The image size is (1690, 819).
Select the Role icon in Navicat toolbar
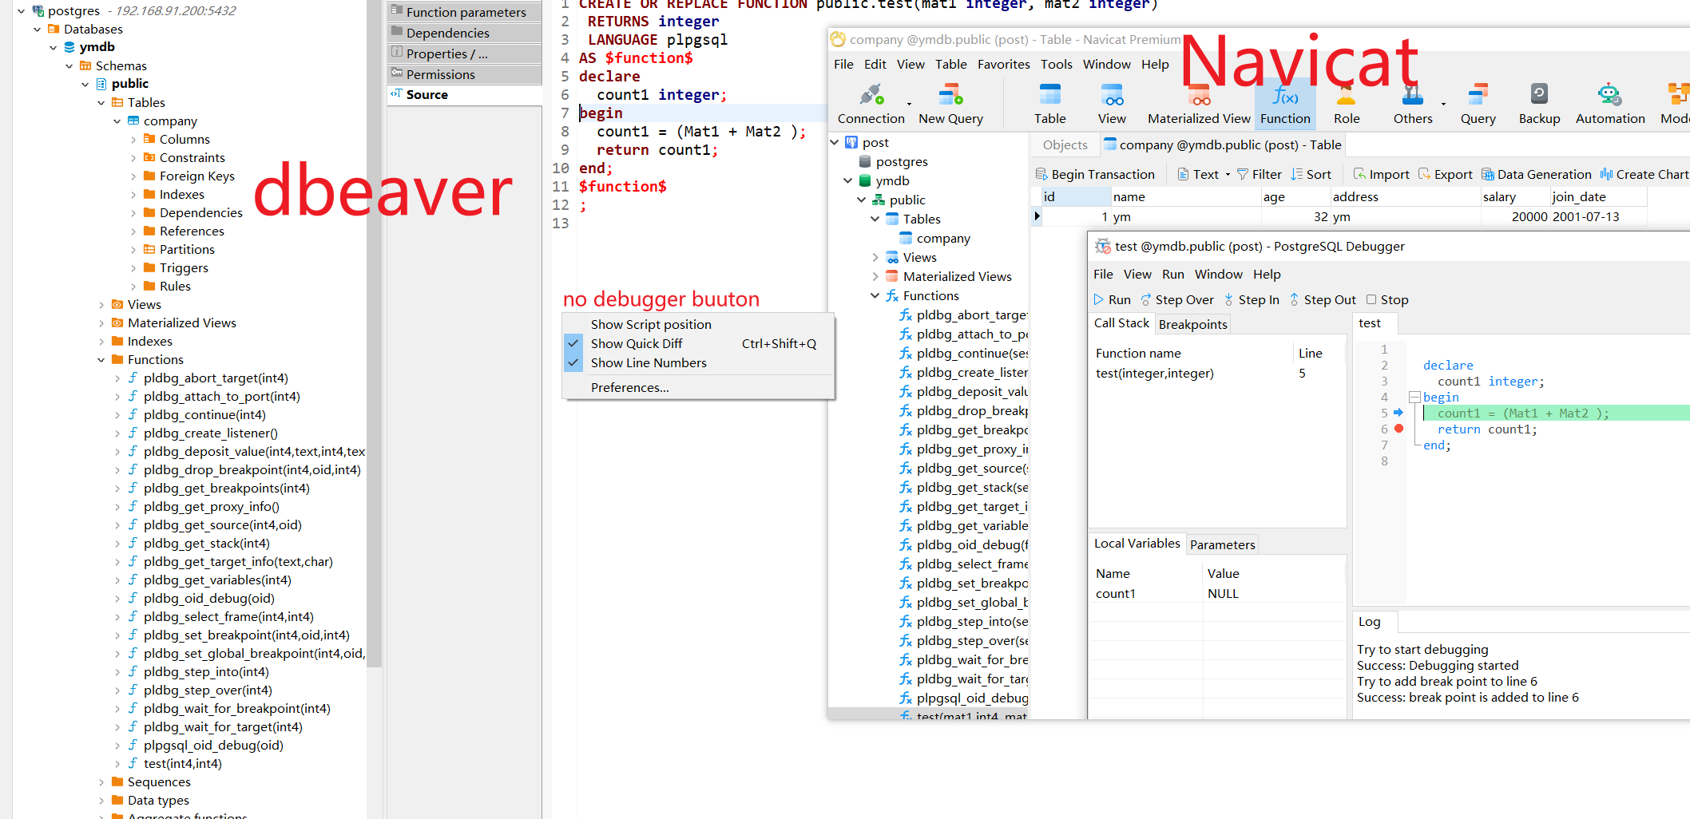coord(1346,102)
